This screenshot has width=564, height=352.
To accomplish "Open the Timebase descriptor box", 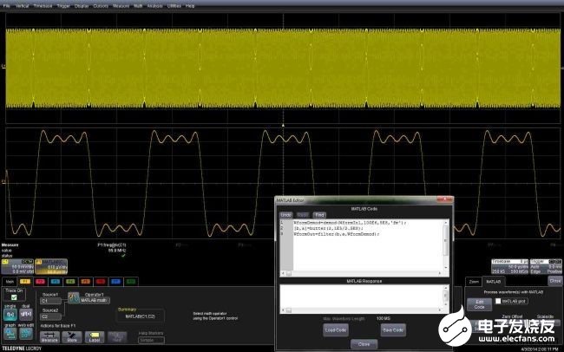I will point(510,267).
